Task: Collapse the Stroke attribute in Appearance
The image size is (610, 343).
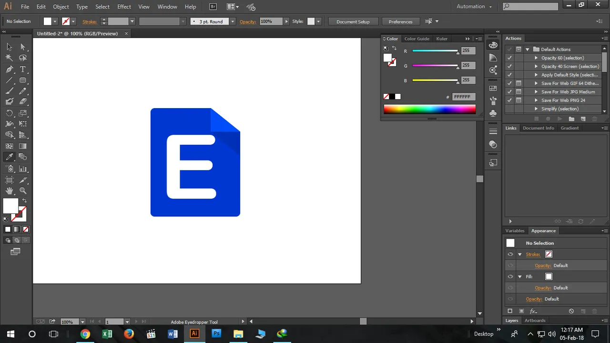Action: 520,254
